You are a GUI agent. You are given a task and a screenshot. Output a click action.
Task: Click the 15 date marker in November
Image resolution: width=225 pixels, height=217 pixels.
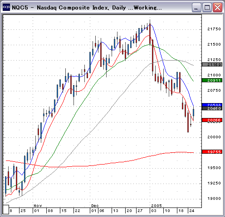pos(64,211)
